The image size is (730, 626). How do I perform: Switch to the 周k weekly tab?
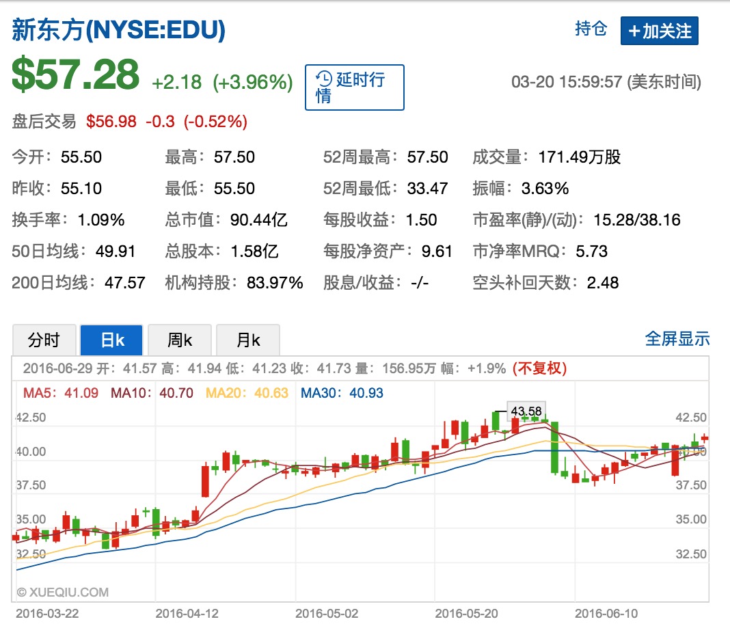click(180, 340)
